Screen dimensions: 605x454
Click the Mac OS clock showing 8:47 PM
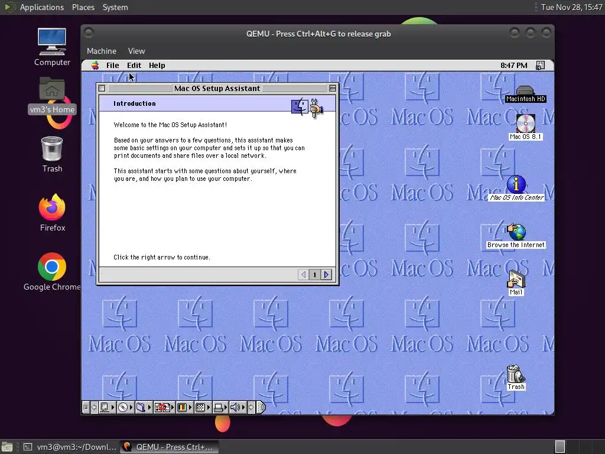click(x=514, y=66)
